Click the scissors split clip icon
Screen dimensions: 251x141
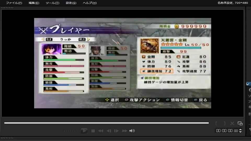click(x=232, y=124)
